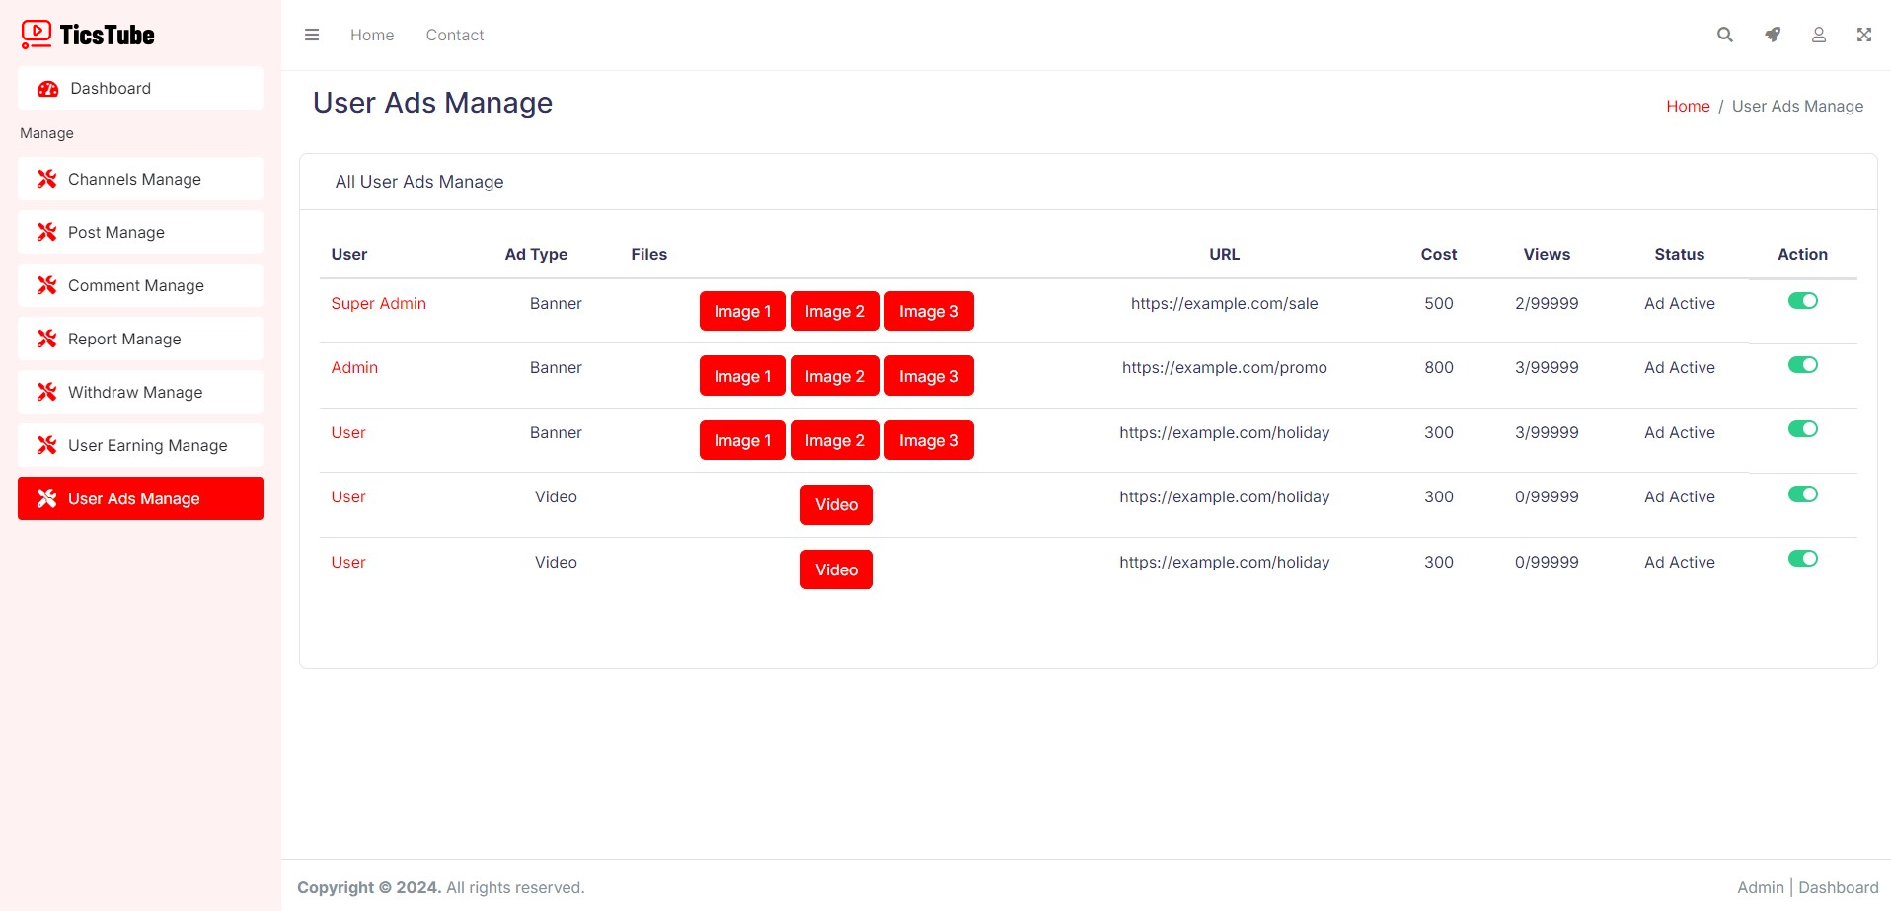Screen dimensions: 1891x911
Task: Click the Super Admin user name
Action: [378, 303]
